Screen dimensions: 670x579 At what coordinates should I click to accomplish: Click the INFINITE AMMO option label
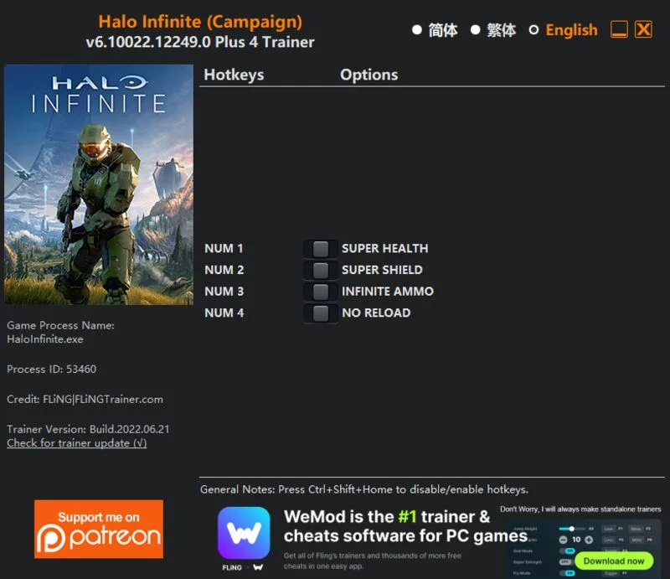point(388,292)
